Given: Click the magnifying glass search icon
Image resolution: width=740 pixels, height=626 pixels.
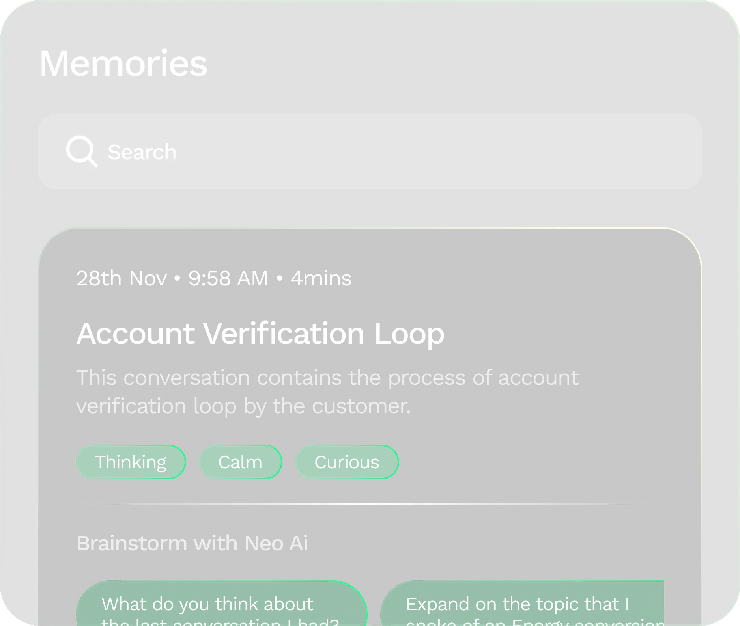Looking at the screenshot, I should [82, 151].
